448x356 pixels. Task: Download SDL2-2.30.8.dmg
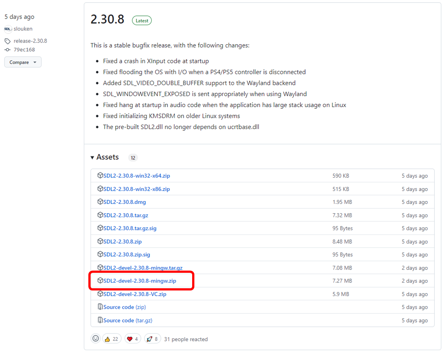point(124,202)
